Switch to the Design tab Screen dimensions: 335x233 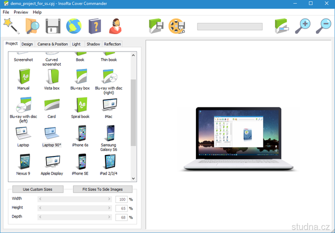pos(27,44)
